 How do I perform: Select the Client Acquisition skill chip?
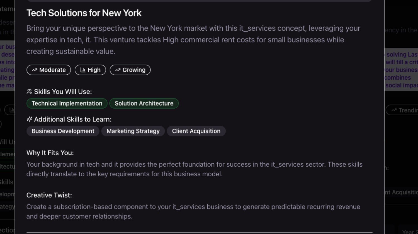tap(196, 131)
